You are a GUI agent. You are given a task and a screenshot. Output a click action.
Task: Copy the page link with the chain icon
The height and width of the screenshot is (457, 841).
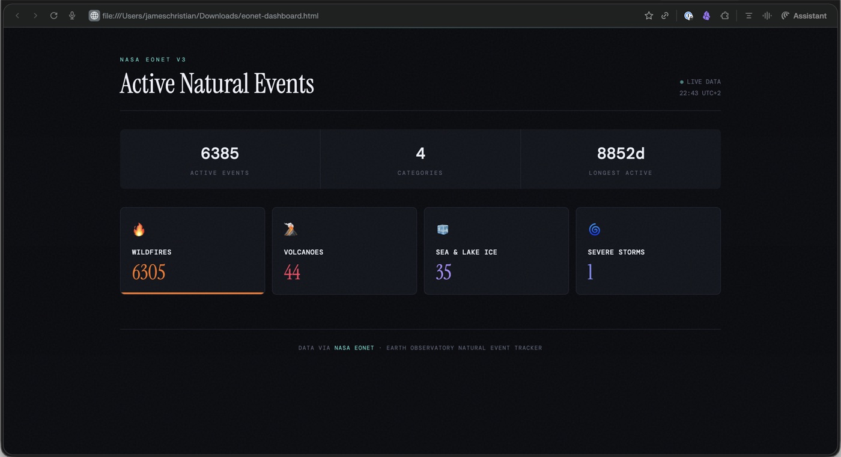coord(665,16)
